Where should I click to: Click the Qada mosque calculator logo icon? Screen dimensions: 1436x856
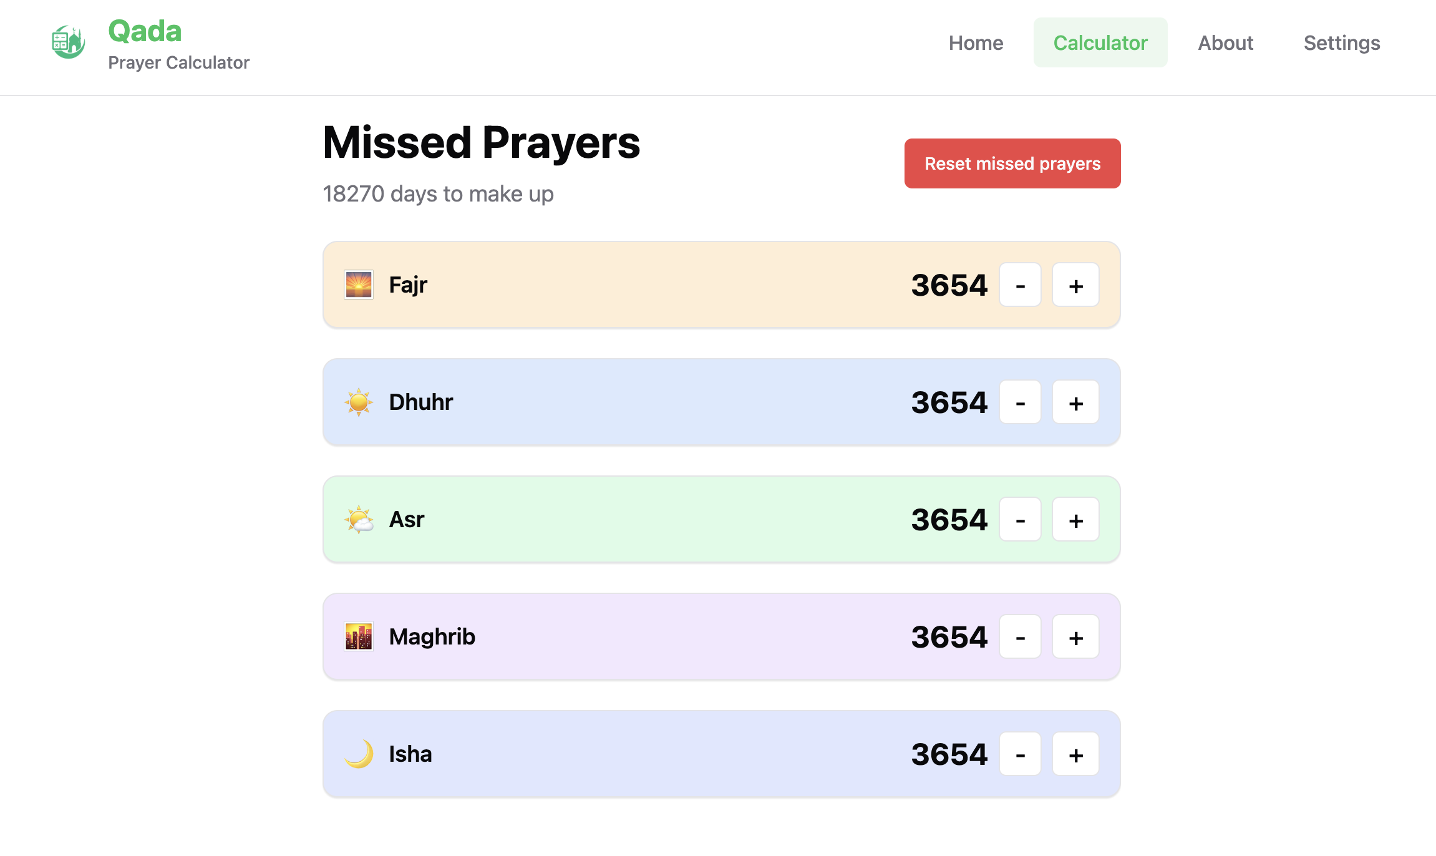(x=68, y=42)
